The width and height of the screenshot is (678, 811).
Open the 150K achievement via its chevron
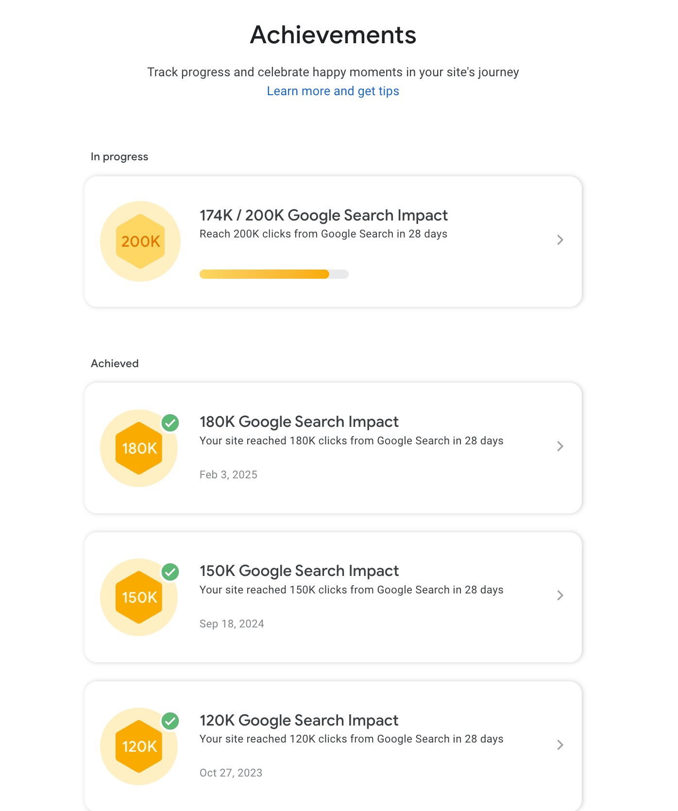tap(560, 595)
